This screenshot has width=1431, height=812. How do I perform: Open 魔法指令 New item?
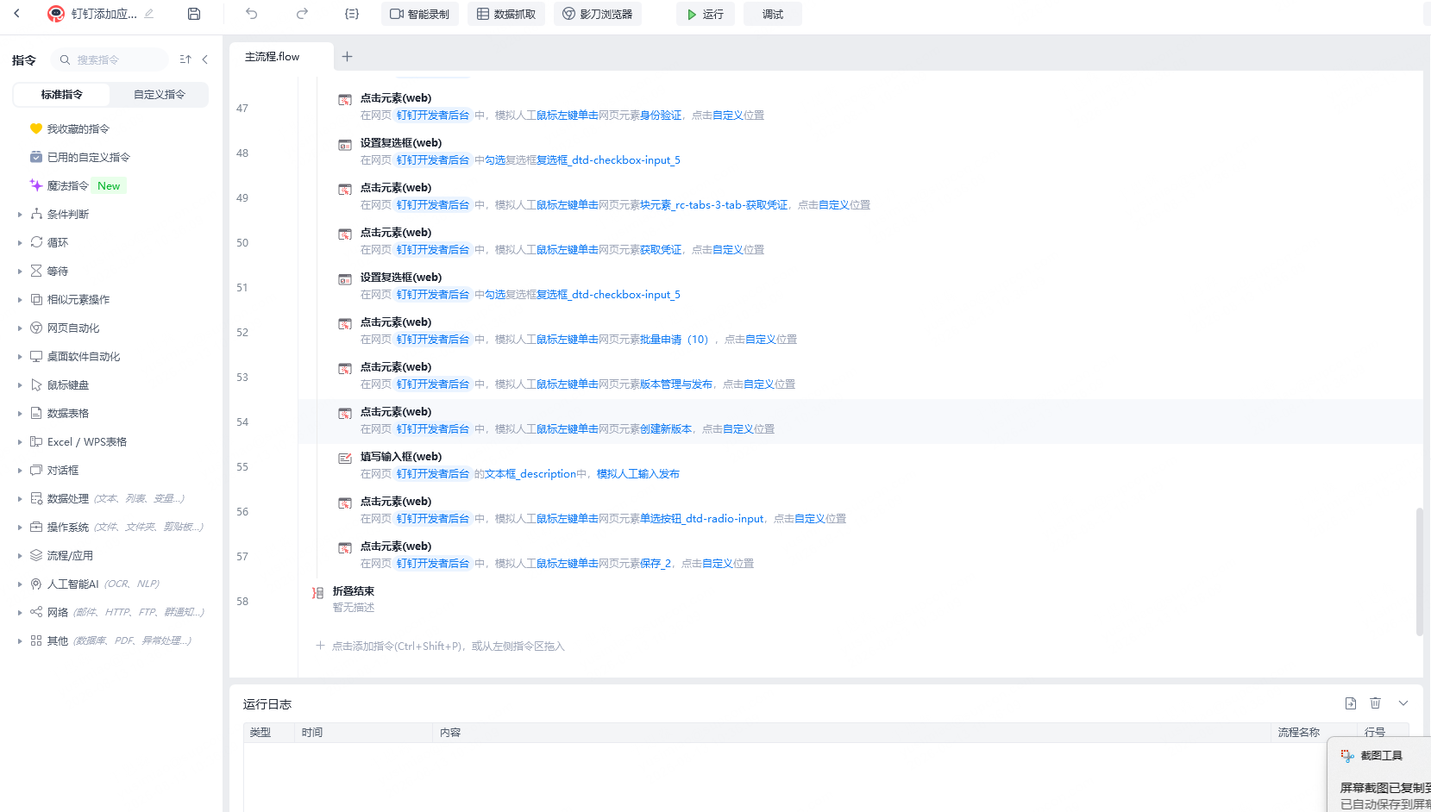coord(78,185)
